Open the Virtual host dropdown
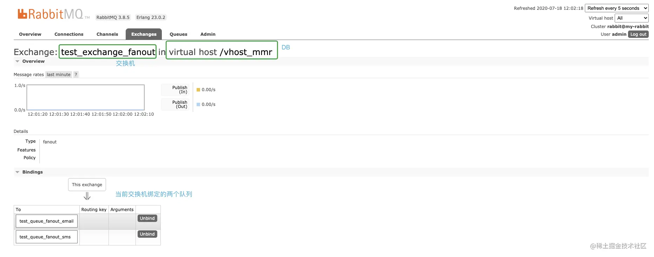Image resolution: width=654 pixels, height=257 pixels. pyautogui.click(x=632, y=18)
